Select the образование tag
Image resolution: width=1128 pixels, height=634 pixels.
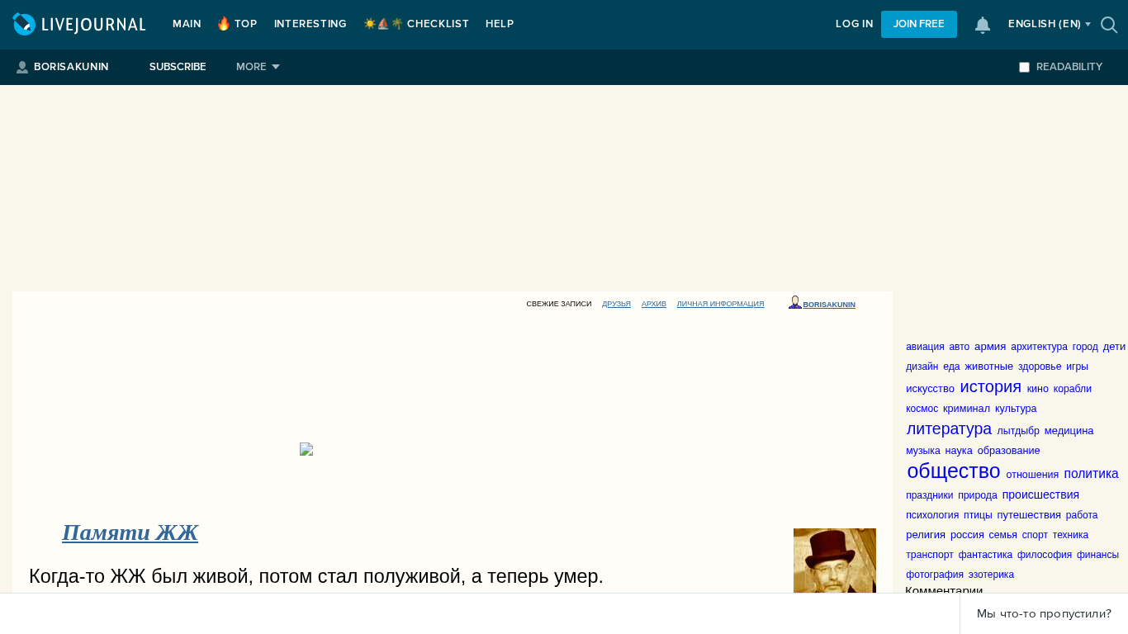pos(1008,451)
